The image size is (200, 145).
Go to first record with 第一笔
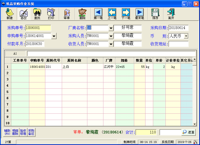coord(98,14)
